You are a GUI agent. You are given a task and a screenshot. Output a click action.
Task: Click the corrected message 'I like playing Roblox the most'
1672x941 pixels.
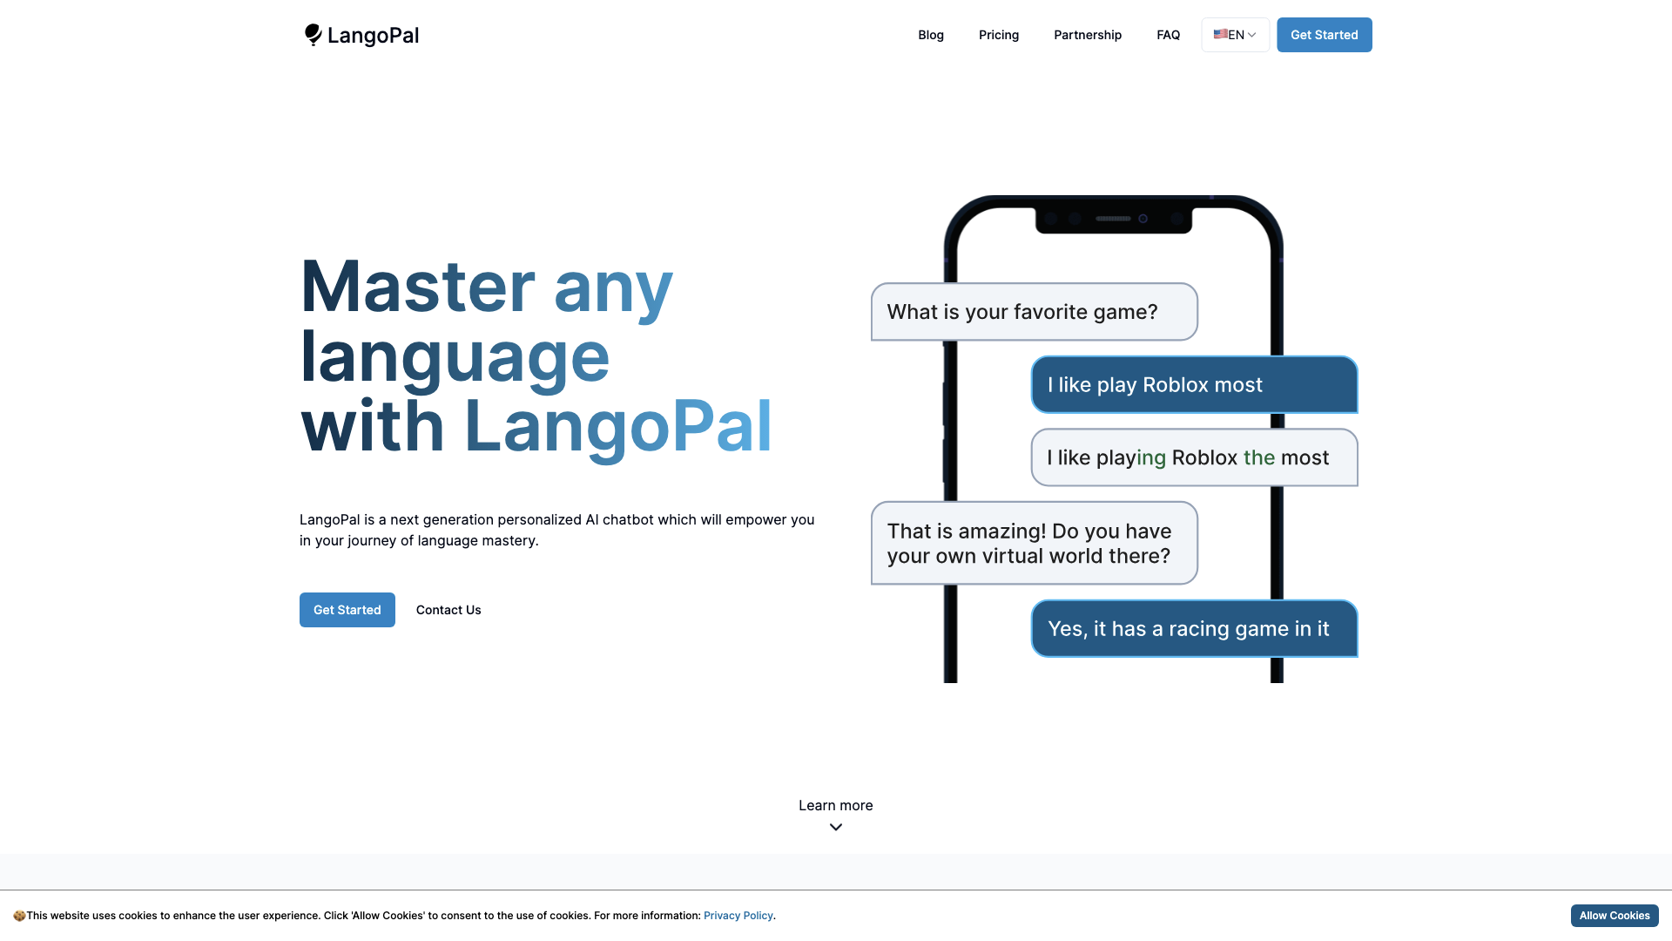pyautogui.click(x=1194, y=457)
